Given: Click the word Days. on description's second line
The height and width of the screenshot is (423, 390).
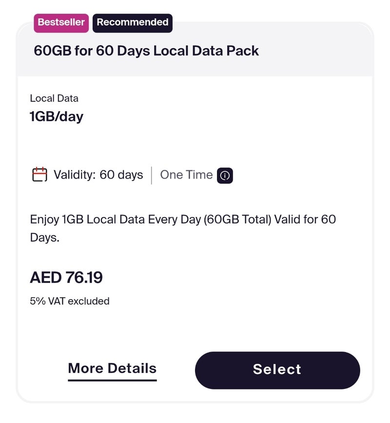Looking at the screenshot, I should (x=45, y=239).
